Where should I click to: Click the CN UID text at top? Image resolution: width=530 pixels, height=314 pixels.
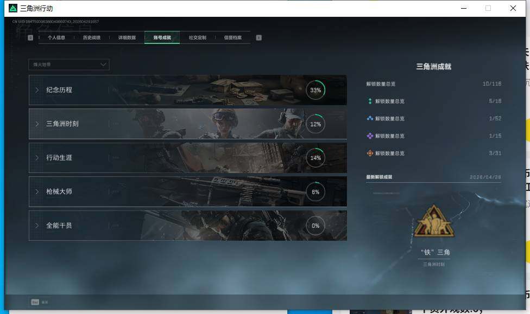(x=55, y=22)
